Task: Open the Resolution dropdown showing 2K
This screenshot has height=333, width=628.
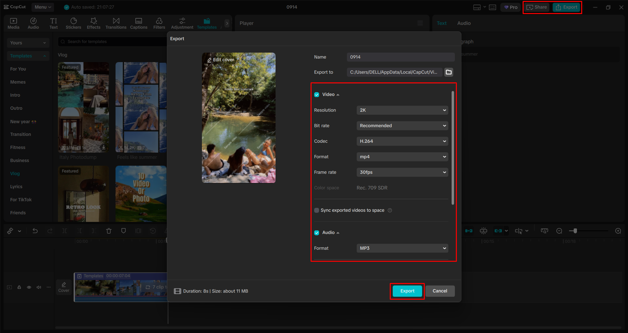Action: tap(402, 110)
